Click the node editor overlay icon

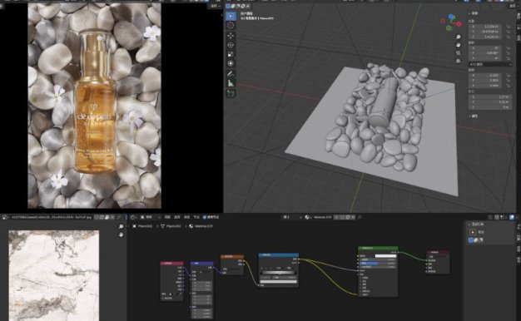512,217
